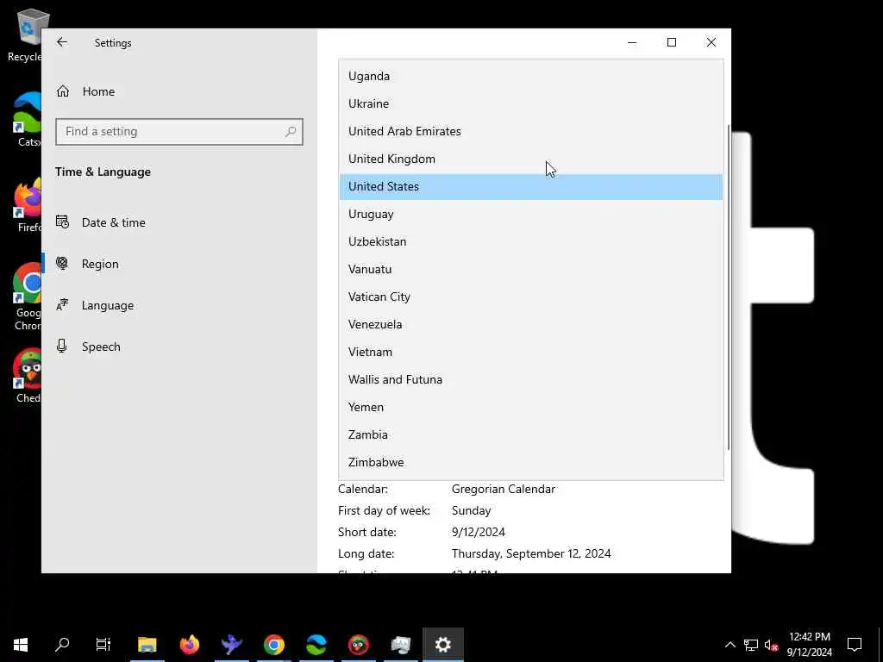
Task: Click the microphone icon beside Speech
Action: point(62,346)
